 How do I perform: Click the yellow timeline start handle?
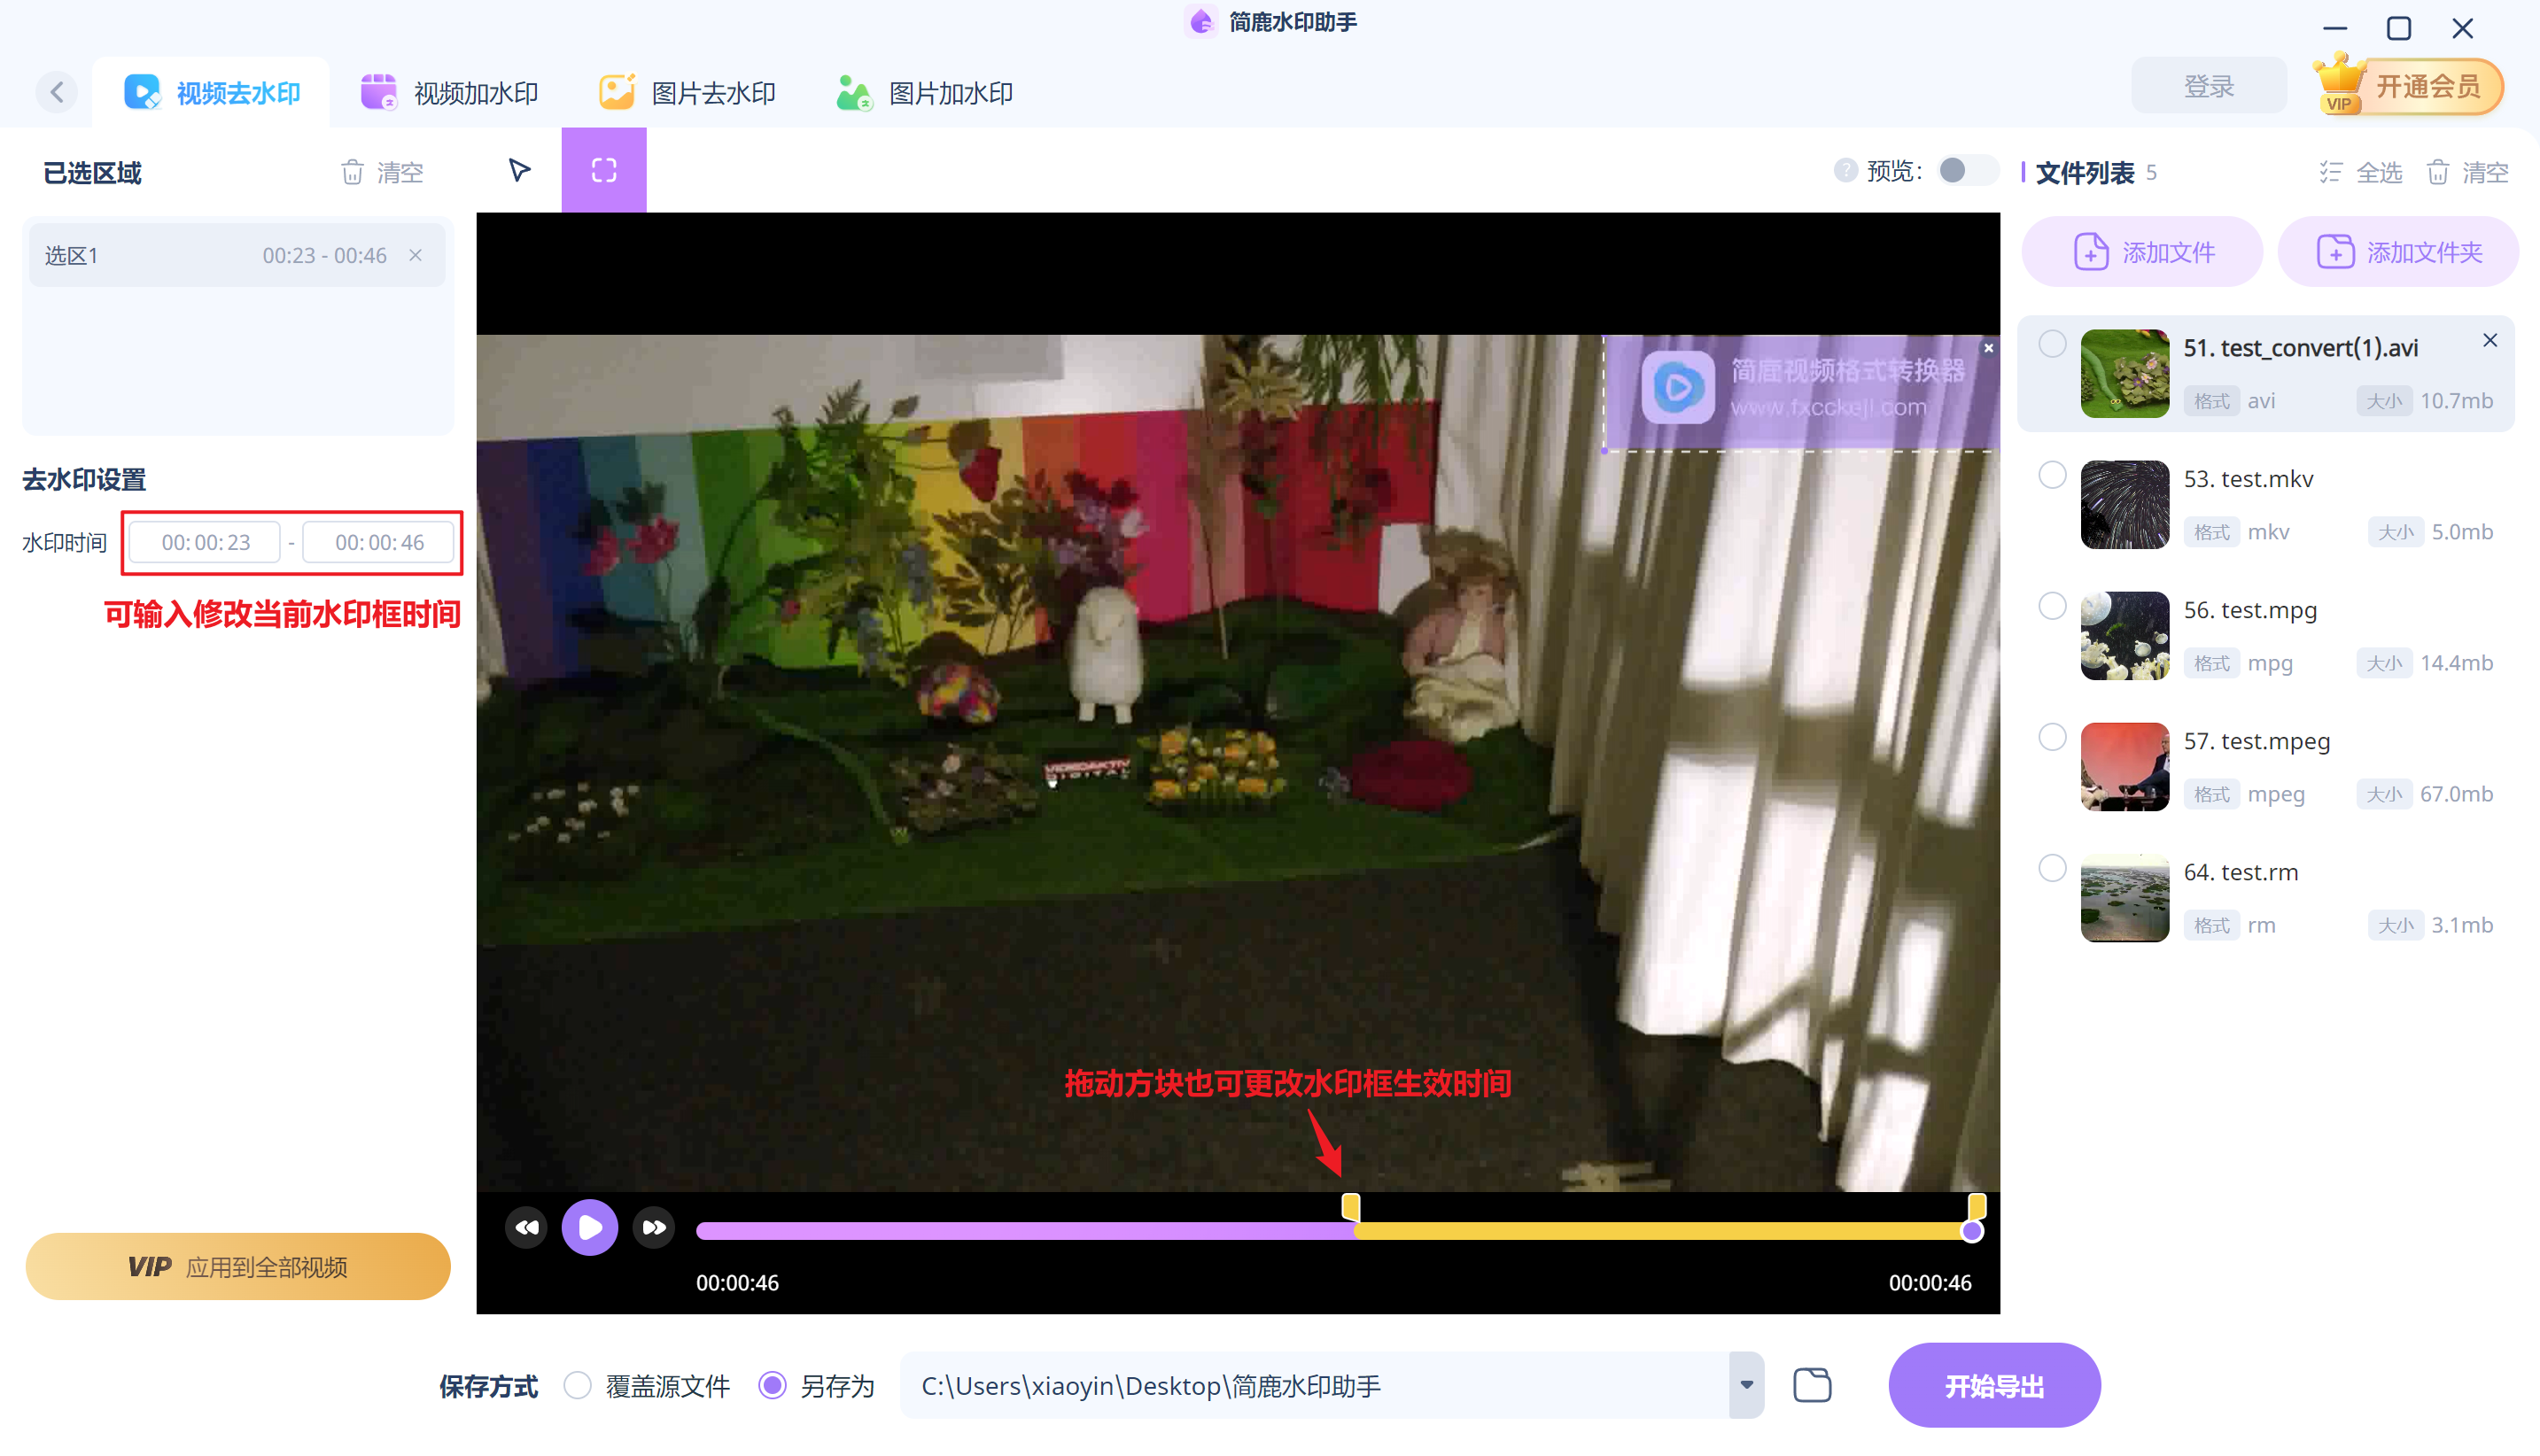(1350, 1207)
